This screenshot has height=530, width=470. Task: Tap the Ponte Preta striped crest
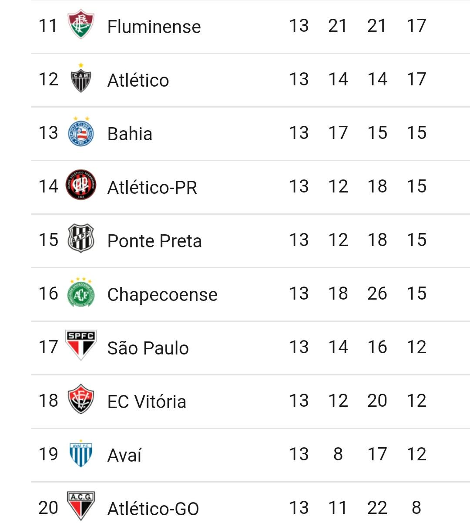coord(81,238)
